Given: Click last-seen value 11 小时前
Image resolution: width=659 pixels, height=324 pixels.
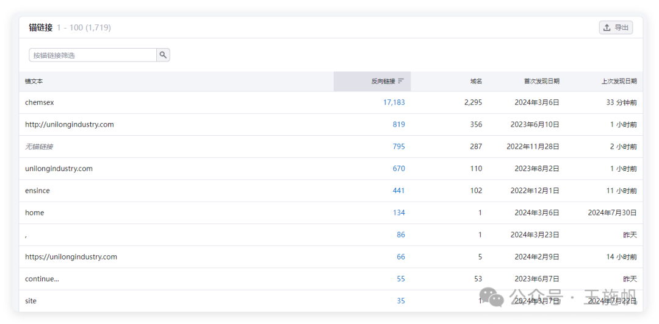Looking at the screenshot, I should (622, 191).
